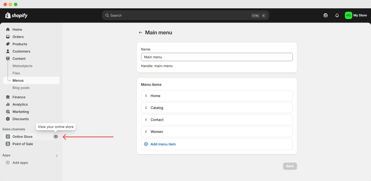Open the Discounts section
The width and height of the screenshot is (371, 181).
(21, 119)
